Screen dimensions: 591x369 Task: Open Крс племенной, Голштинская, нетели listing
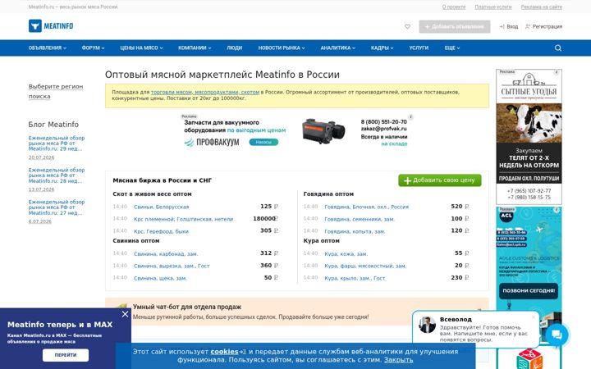point(184,219)
